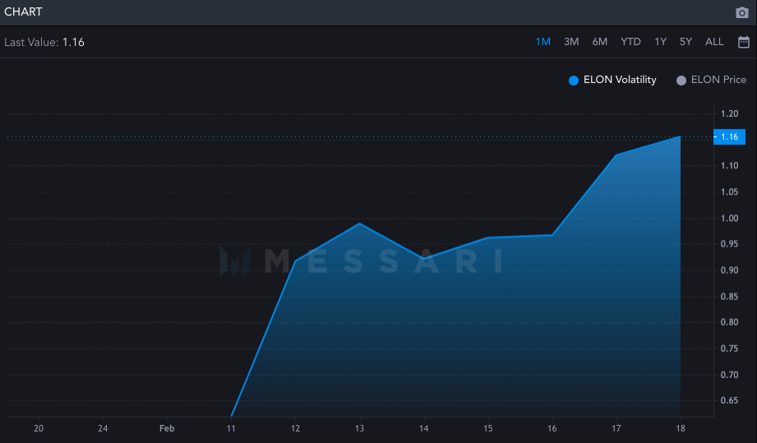Click the volatility peak point at date 13

click(359, 224)
